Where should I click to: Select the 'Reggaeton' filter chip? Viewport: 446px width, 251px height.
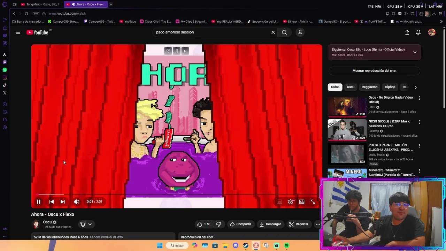369,87
